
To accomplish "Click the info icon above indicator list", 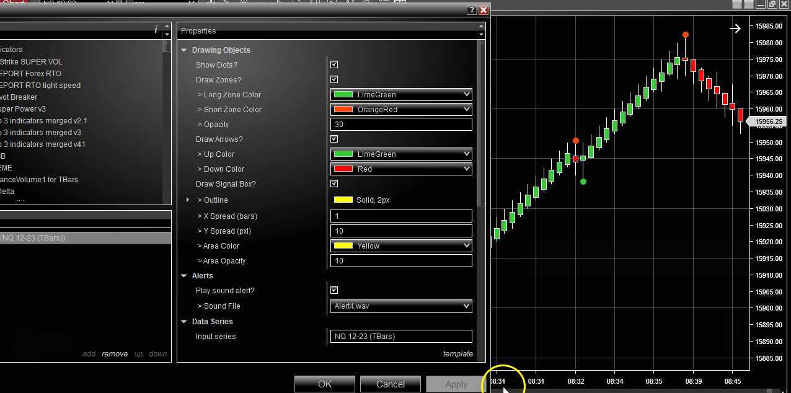I will coord(156,30).
